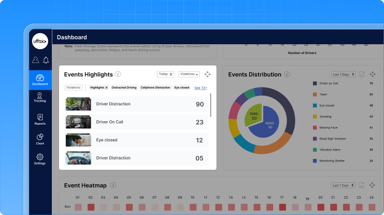Viewport: 384px width, 215px height.
Task: Expand the Violations dropdown in Events Highlights
Action: click(x=189, y=75)
